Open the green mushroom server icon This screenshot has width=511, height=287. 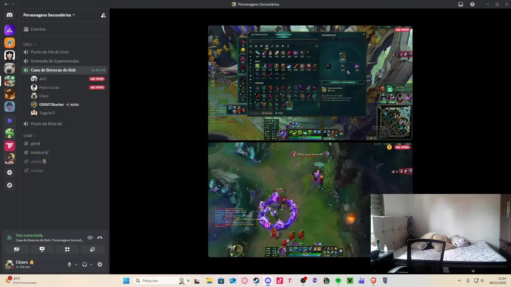[x=10, y=133]
